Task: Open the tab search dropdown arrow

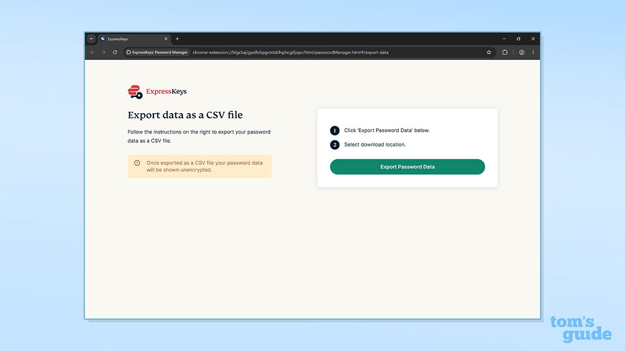Action: pos(91,39)
